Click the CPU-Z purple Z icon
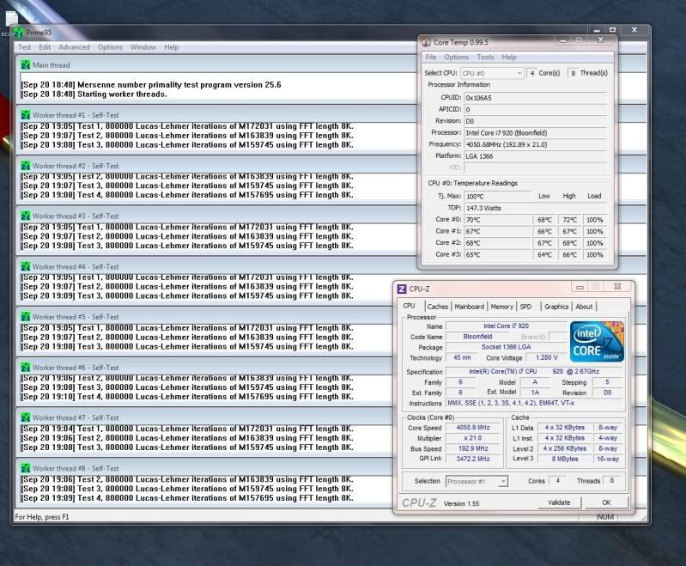 pyautogui.click(x=402, y=289)
